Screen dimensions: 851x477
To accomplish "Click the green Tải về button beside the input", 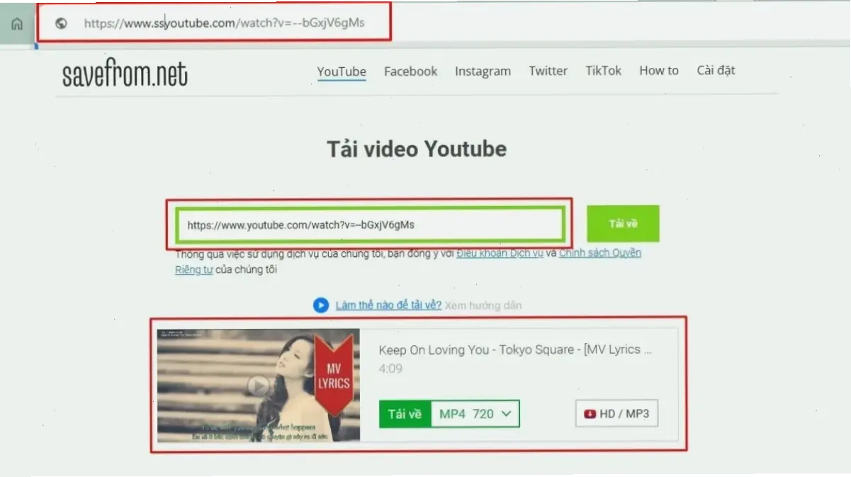I will click(623, 224).
